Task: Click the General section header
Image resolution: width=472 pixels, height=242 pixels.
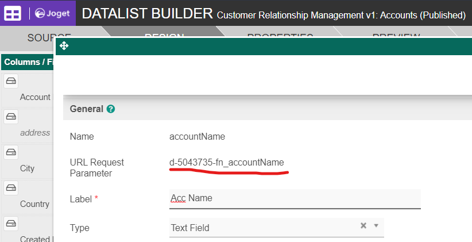Action: coord(86,109)
